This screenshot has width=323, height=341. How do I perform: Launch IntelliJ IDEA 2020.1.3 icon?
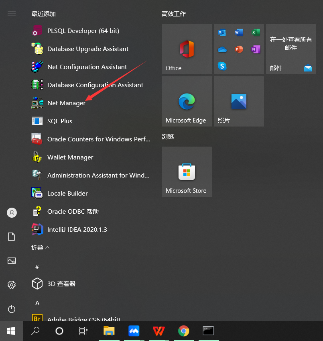pos(37,229)
